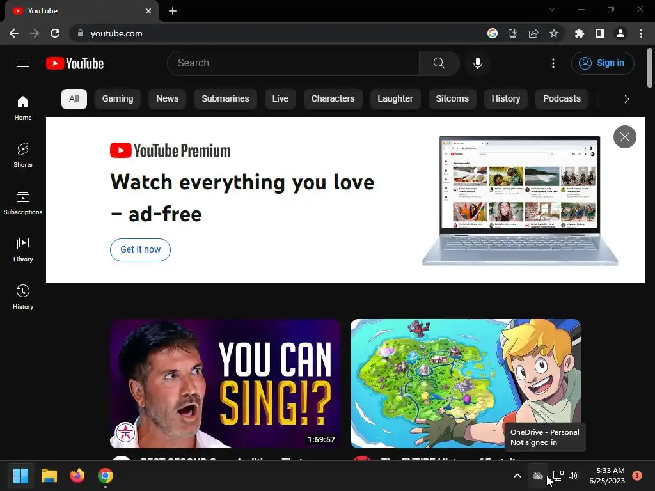Select the Characters filter chip
Viewport: 655px width, 491px height.
coord(333,99)
